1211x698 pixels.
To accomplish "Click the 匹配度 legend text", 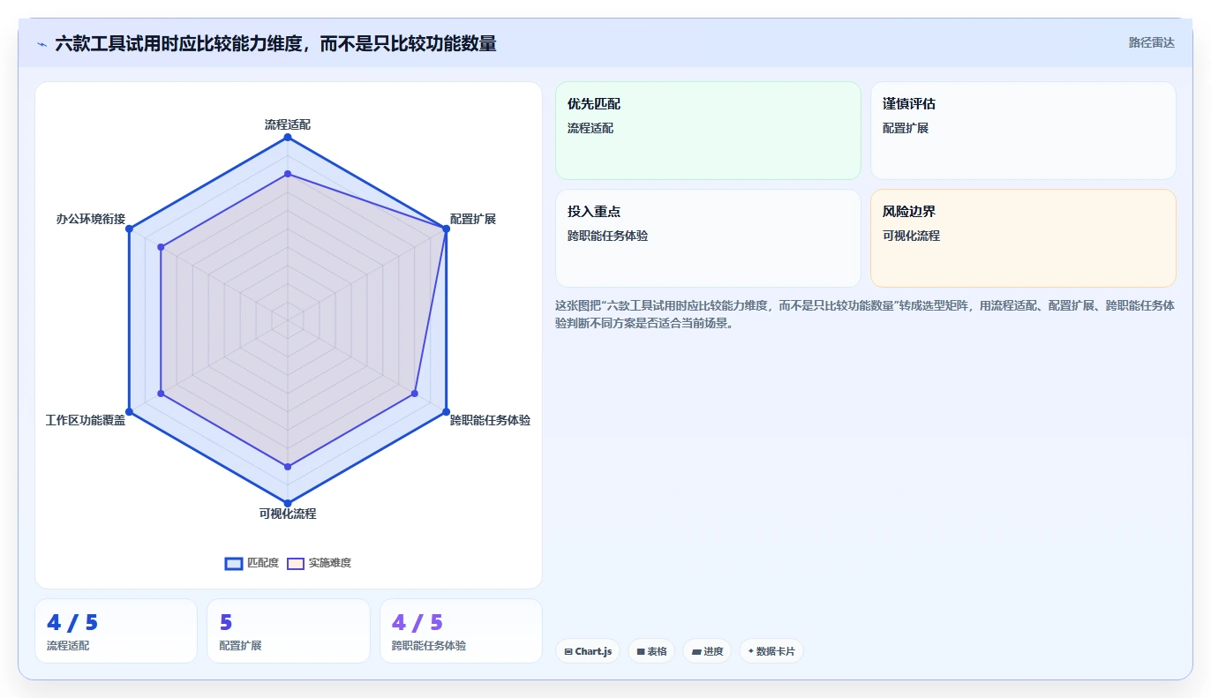I will [263, 563].
